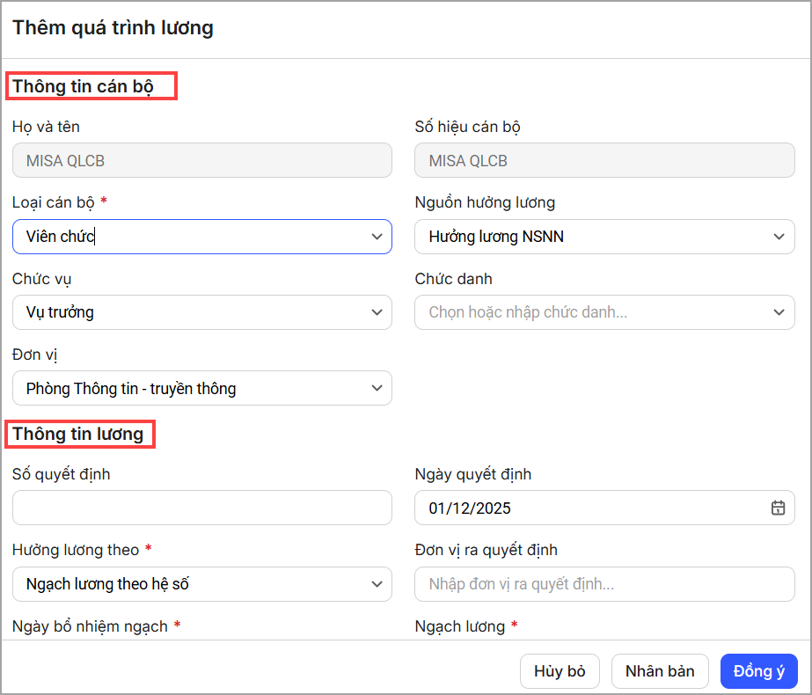Click the Đơn vị ra quyết định field
This screenshot has width=812, height=695.
pyautogui.click(x=604, y=583)
